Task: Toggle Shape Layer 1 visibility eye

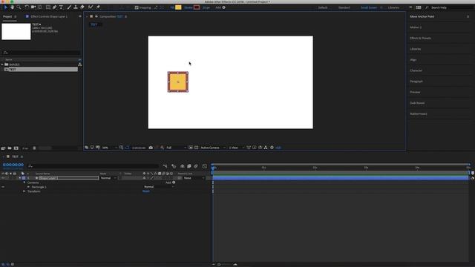Action: click(x=3, y=178)
